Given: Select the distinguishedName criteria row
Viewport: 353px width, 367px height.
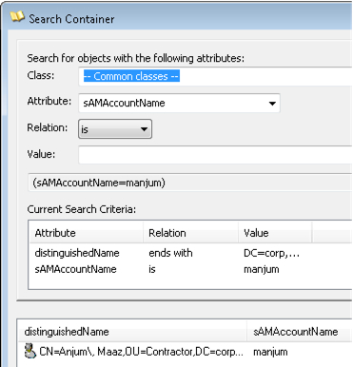Looking at the screenshot, I should tap(190, 253).
